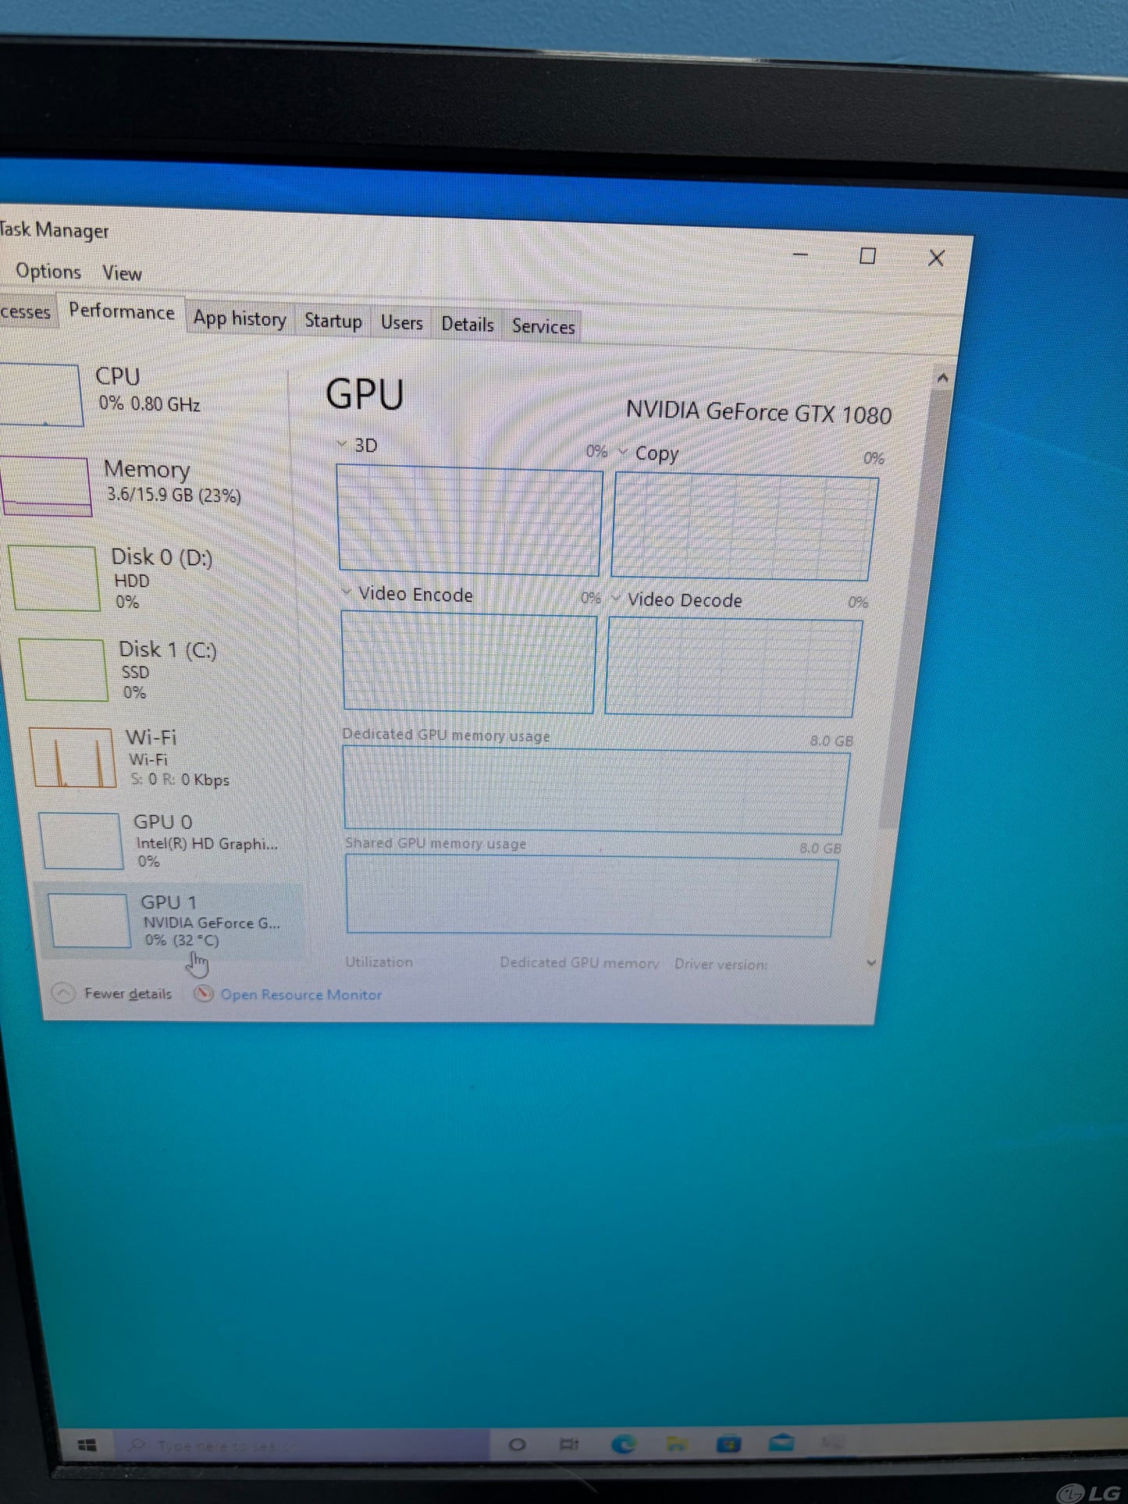Switch to the Performance tab

122,312
